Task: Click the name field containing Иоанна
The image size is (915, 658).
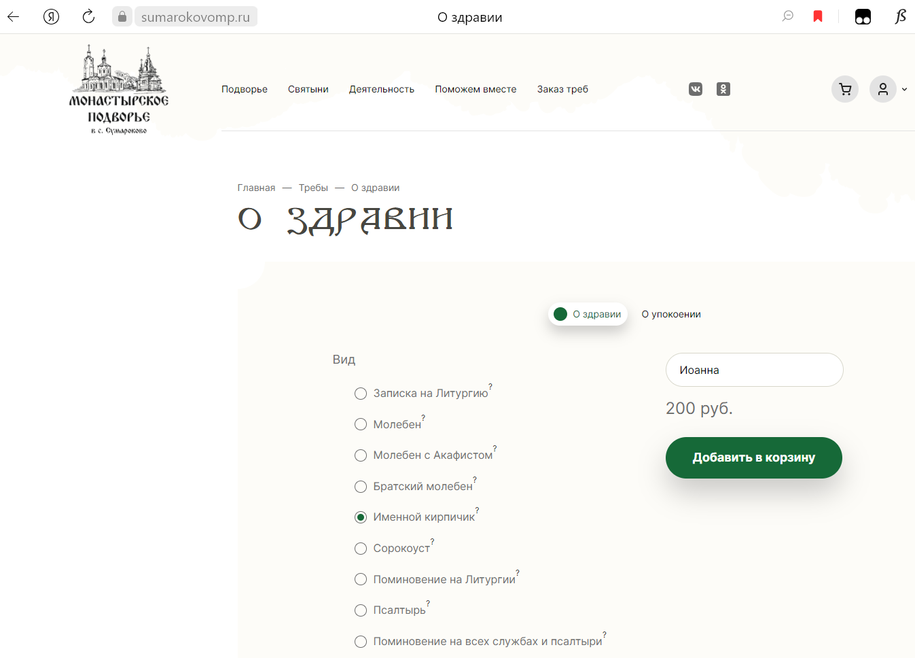Action: [754, 370]
